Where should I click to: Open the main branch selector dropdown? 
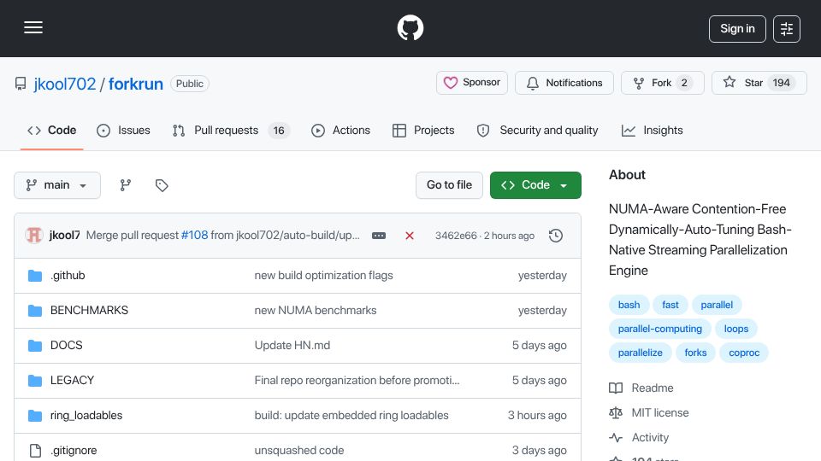(x=57, y=185)
